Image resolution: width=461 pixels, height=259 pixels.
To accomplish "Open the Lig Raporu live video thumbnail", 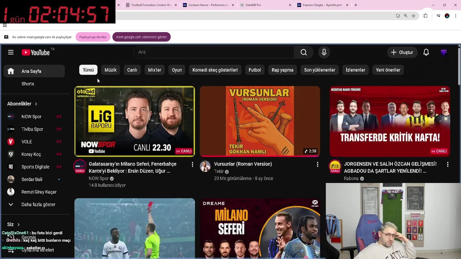I will [135, 121].
